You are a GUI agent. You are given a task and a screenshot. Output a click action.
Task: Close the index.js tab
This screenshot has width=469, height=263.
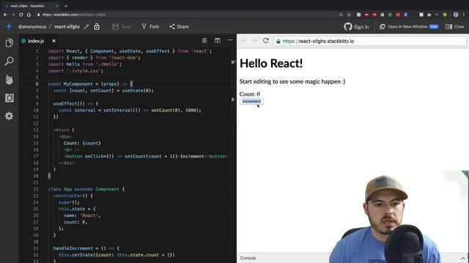[53, 41]
